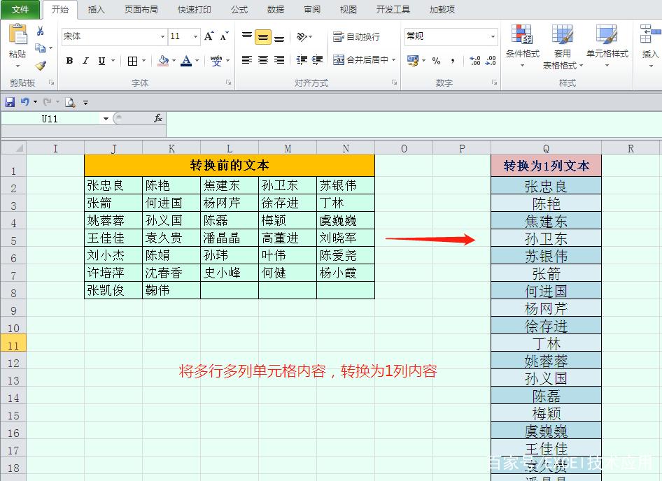Open the font group dialog launcher
This screenshot has width=662, height=481.
228,82
